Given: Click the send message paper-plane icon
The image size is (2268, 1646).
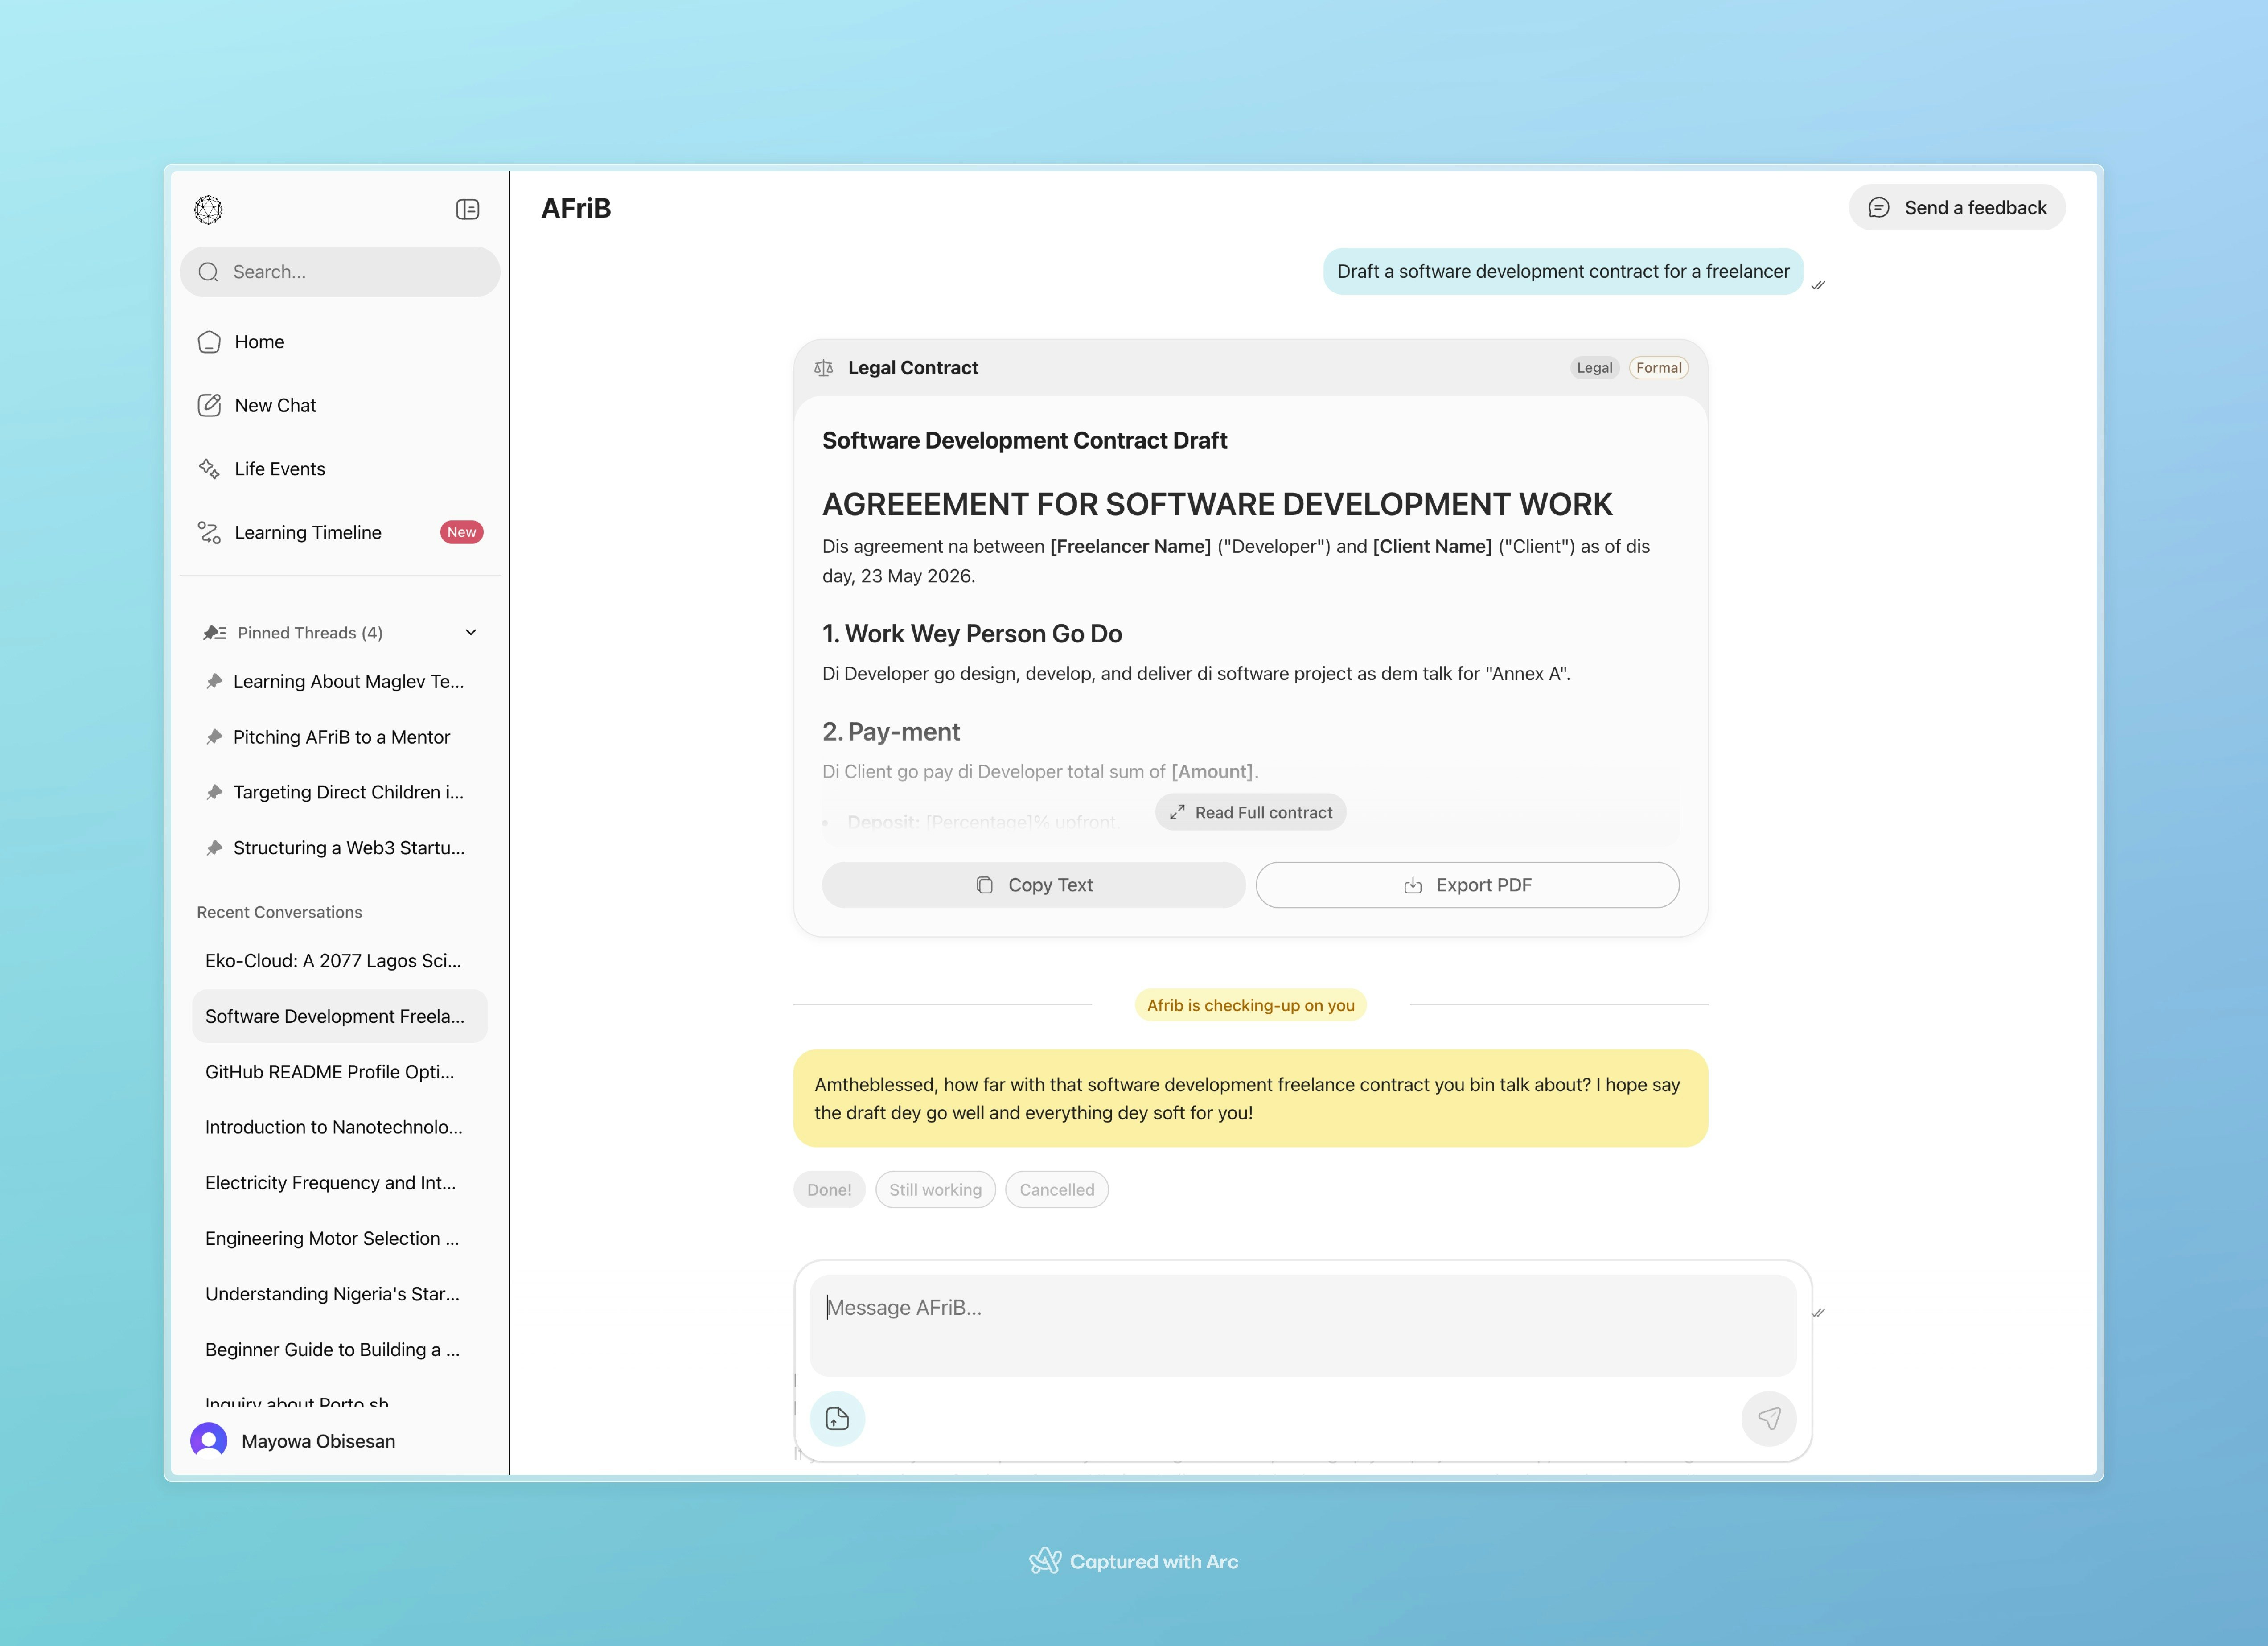Looking at the screenshot, I should [1769, 1418].
